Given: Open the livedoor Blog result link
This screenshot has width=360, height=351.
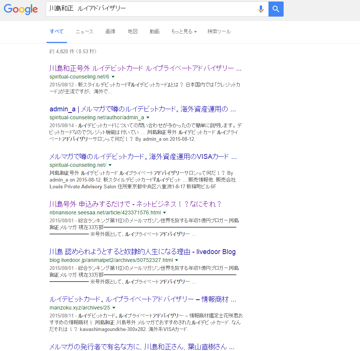Looking at the screenshot, I should coord(142,252).
